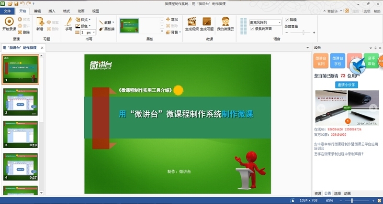Click the zoom out minus in status bar
This screenshot has width=383, height=204.
click(x=341, y=201)
